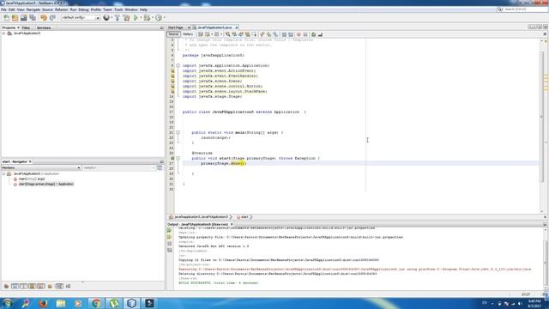Viewport: 549px width, 309px height.
Task: Toggle Show Fields filter in Navigator
Action: click(x=15, y=286)
